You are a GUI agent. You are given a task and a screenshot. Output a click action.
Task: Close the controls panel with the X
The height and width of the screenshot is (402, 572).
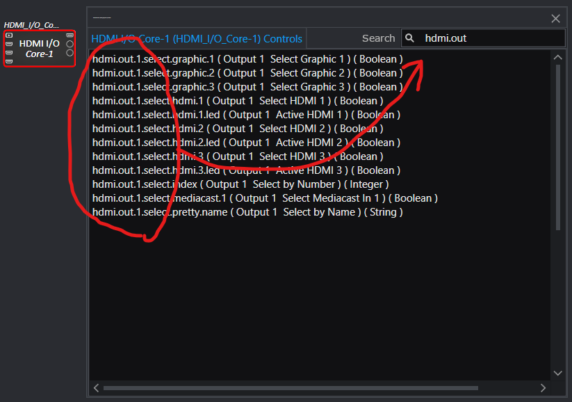pos(555,19)
